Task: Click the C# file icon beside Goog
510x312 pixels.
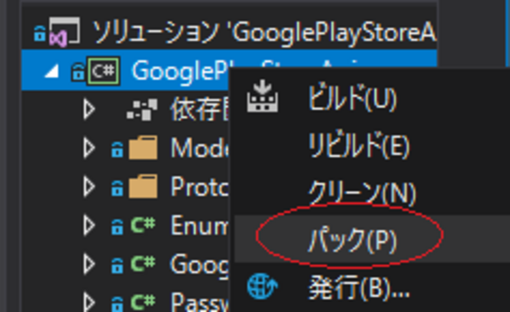Action: tap(143, 263)
